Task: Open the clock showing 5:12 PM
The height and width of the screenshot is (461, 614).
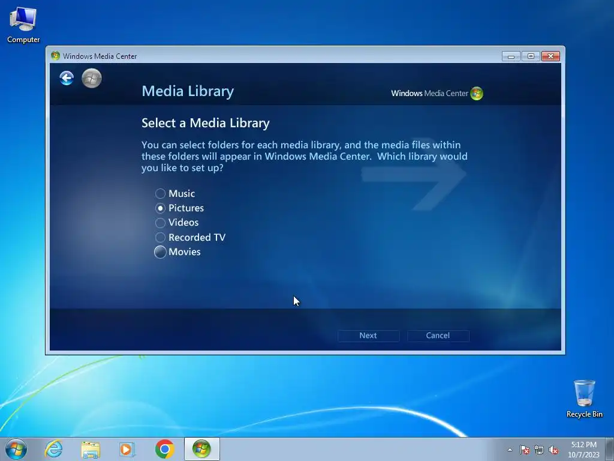Action: pyautogui.click(x=583, y=450)
